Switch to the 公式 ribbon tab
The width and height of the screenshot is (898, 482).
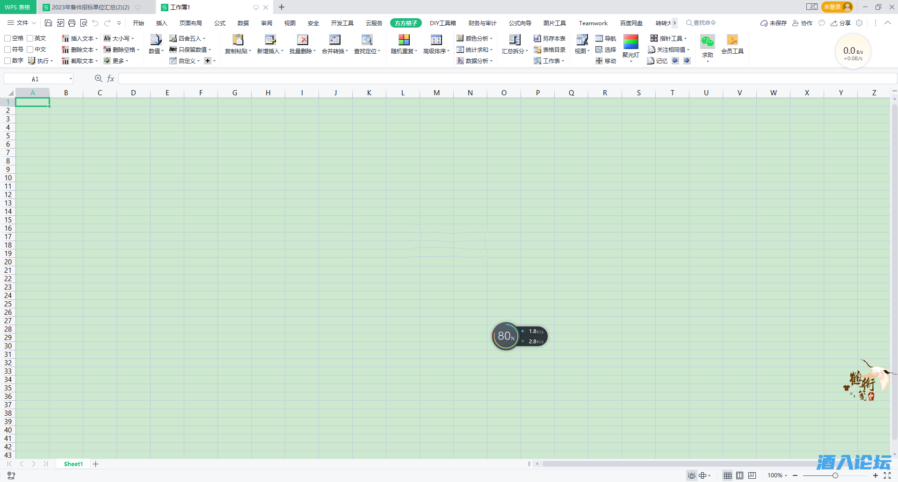tap(219, 23)
